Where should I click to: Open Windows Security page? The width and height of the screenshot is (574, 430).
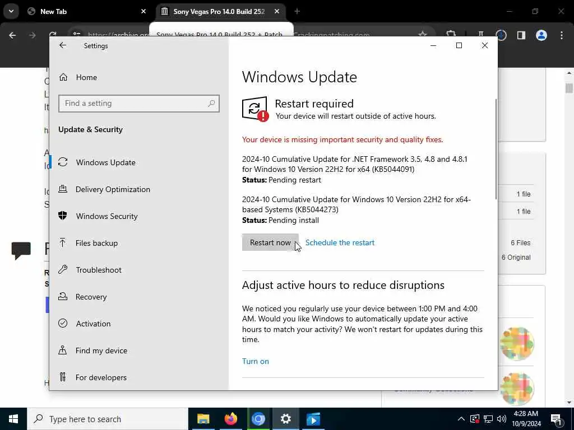coord(107,216)
